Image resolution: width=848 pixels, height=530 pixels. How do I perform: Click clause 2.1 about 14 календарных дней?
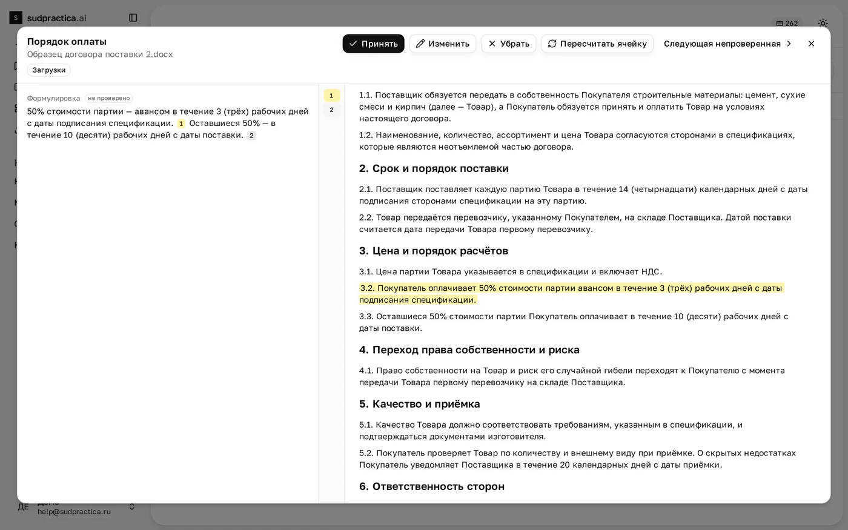coord(583,195)
